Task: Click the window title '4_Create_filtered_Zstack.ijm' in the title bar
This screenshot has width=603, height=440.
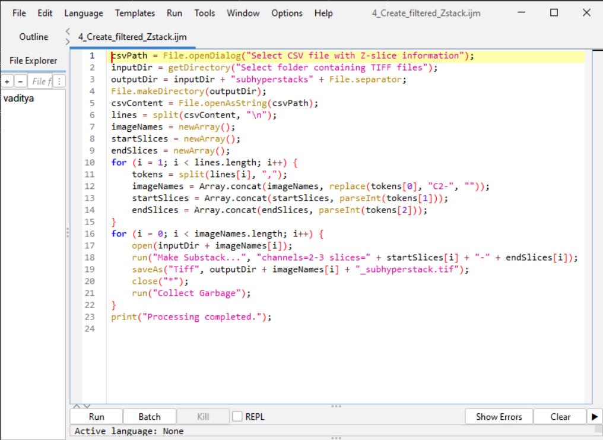Action: pos(426,13)
